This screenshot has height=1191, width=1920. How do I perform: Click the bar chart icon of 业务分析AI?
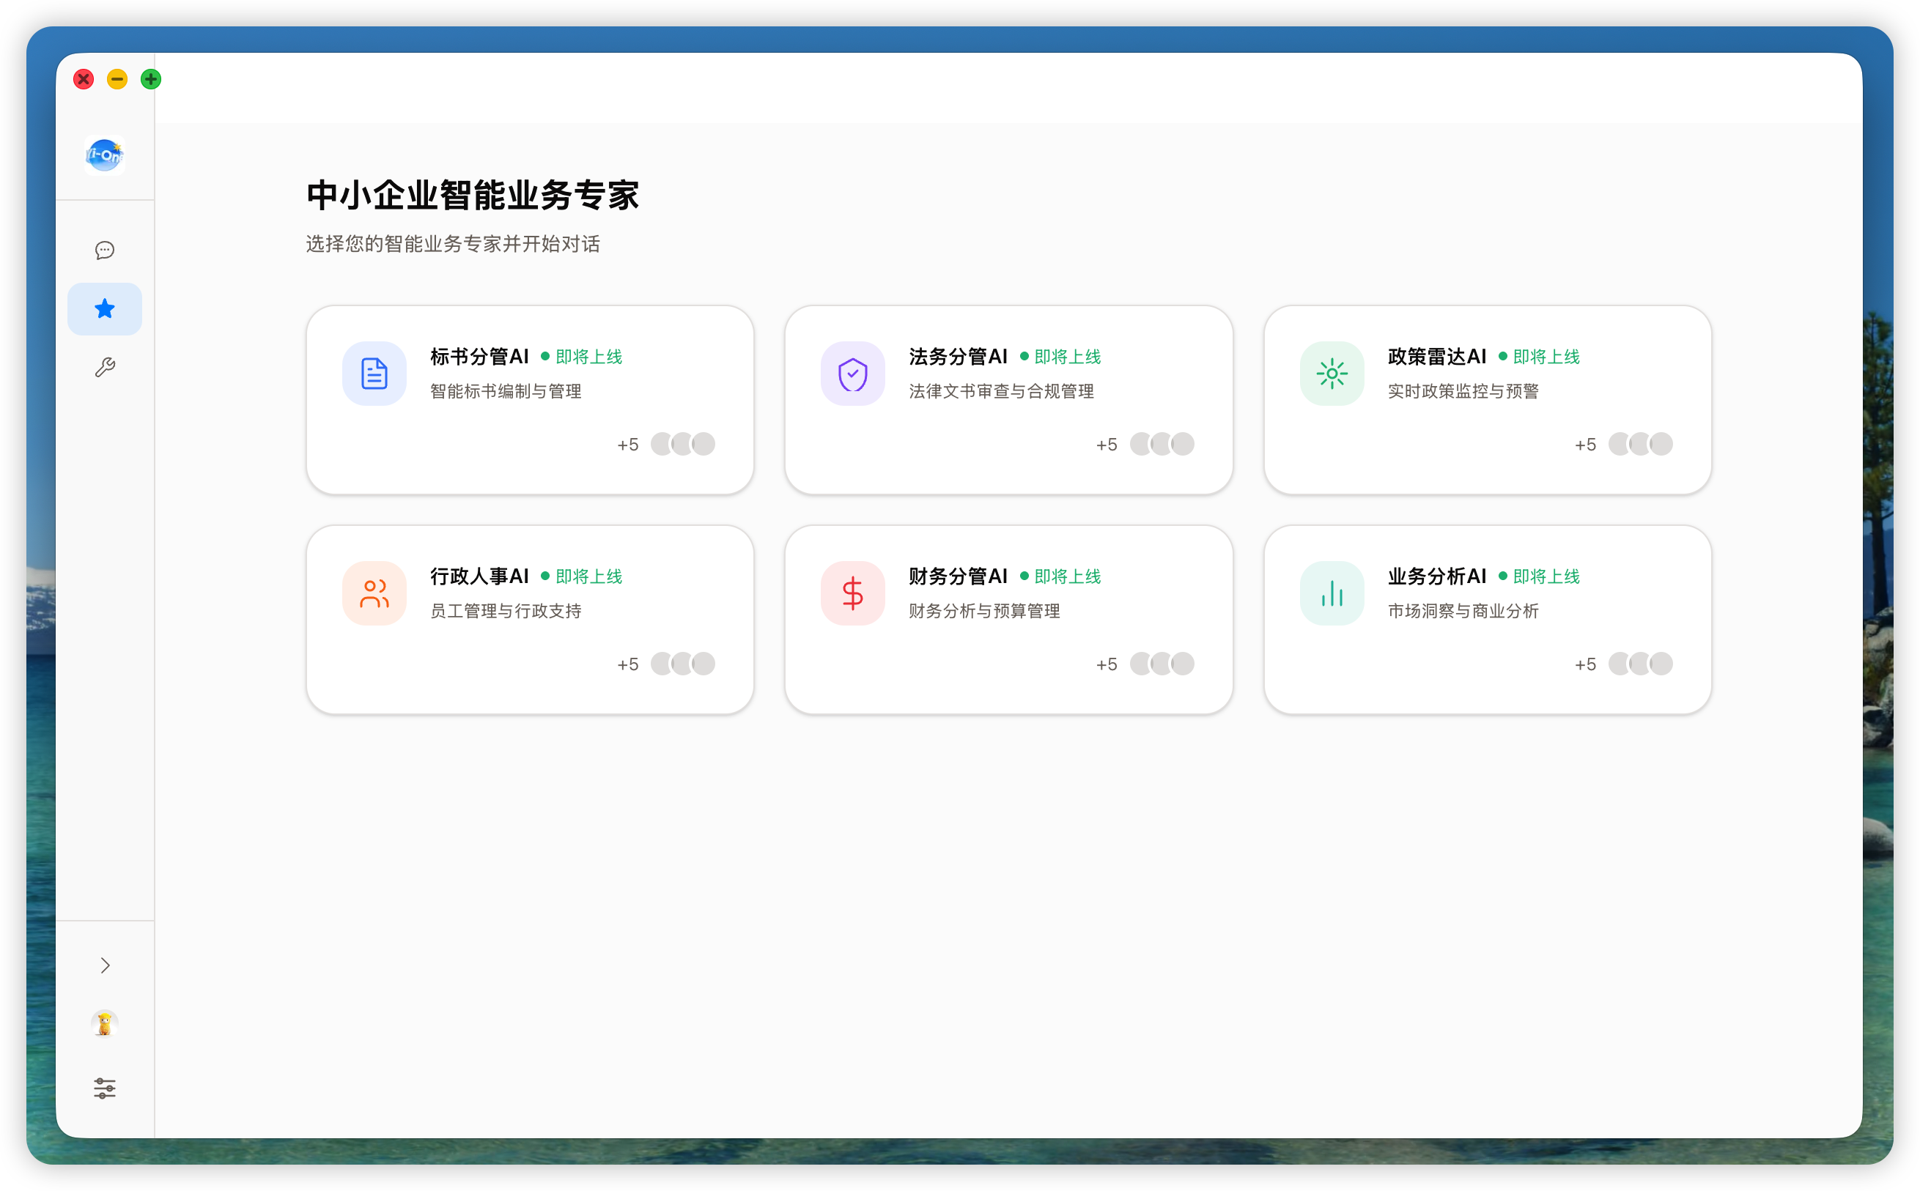(1332, 593)
